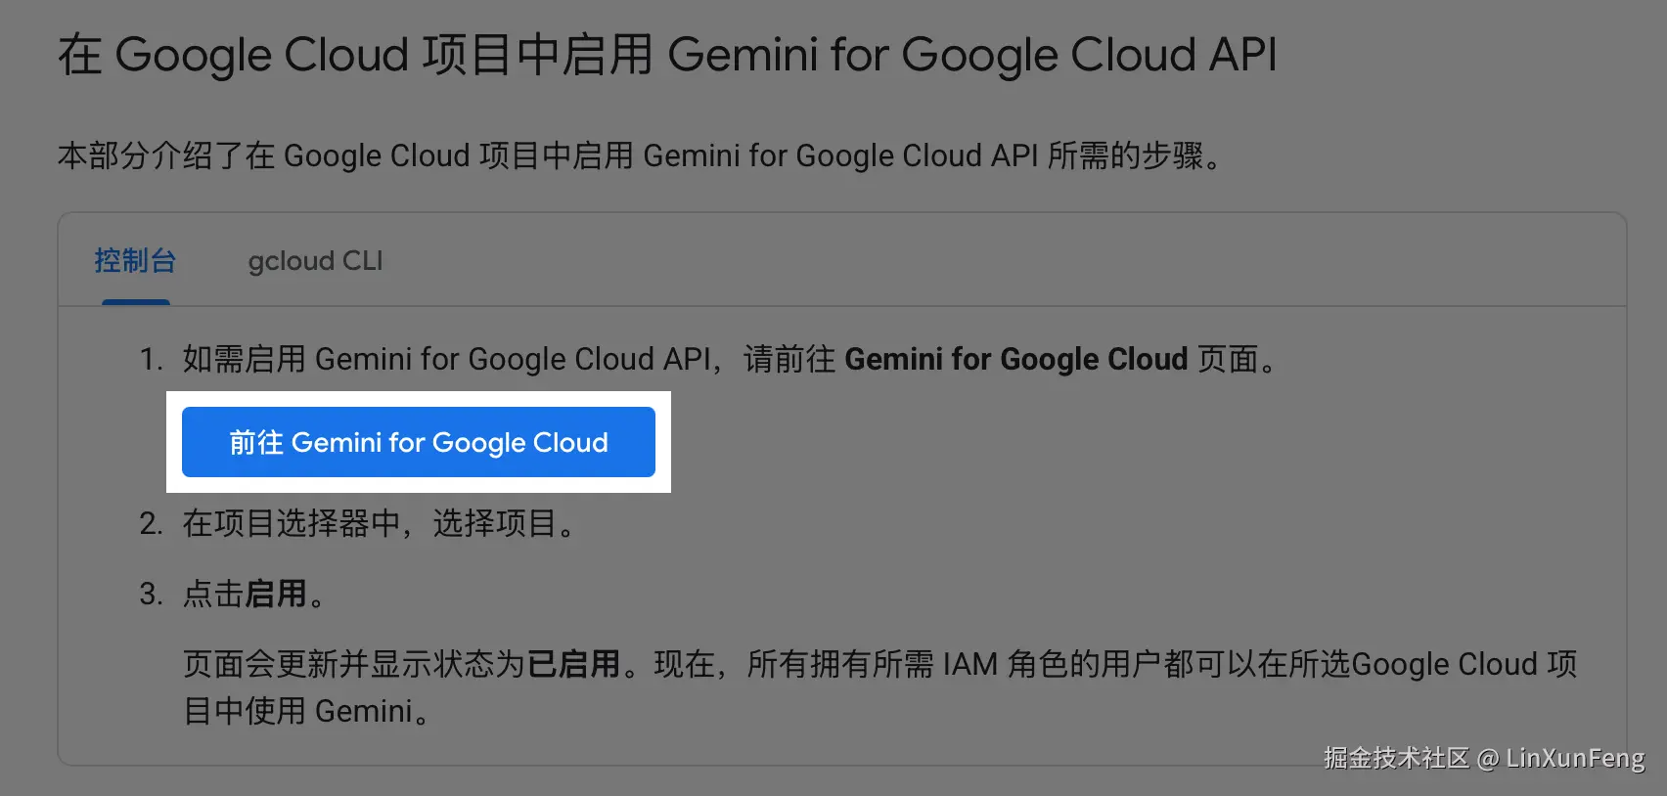Image resolution: width=1667 pixels, height=796 pixels.
Task: Click 点击 at the start of step 3
Action: click(213, 594)
